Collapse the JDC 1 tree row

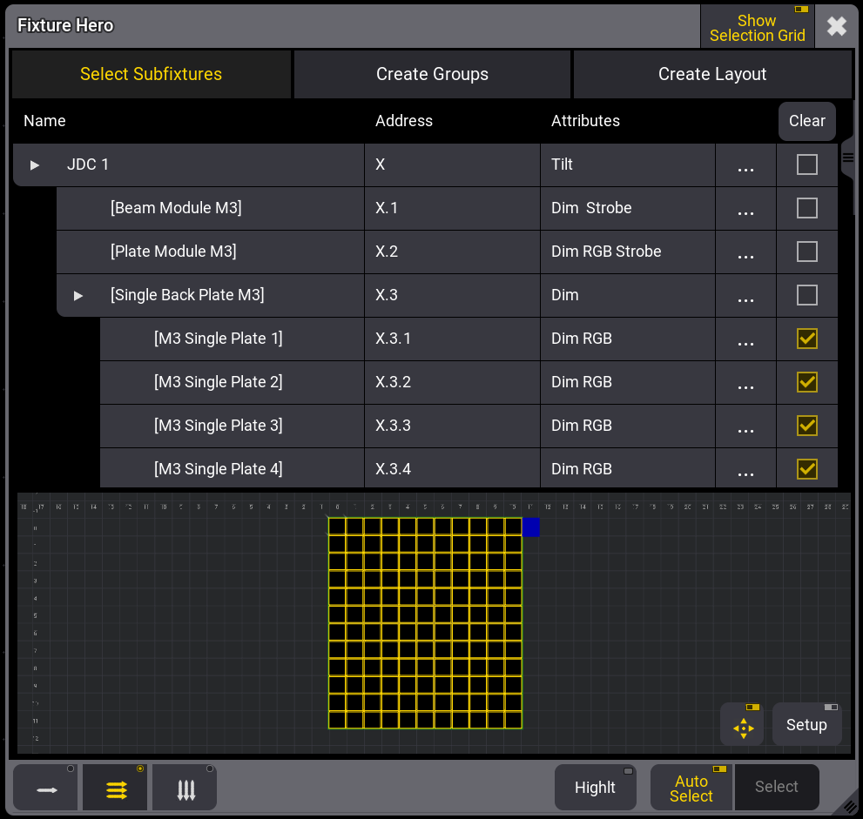point(35,165)
